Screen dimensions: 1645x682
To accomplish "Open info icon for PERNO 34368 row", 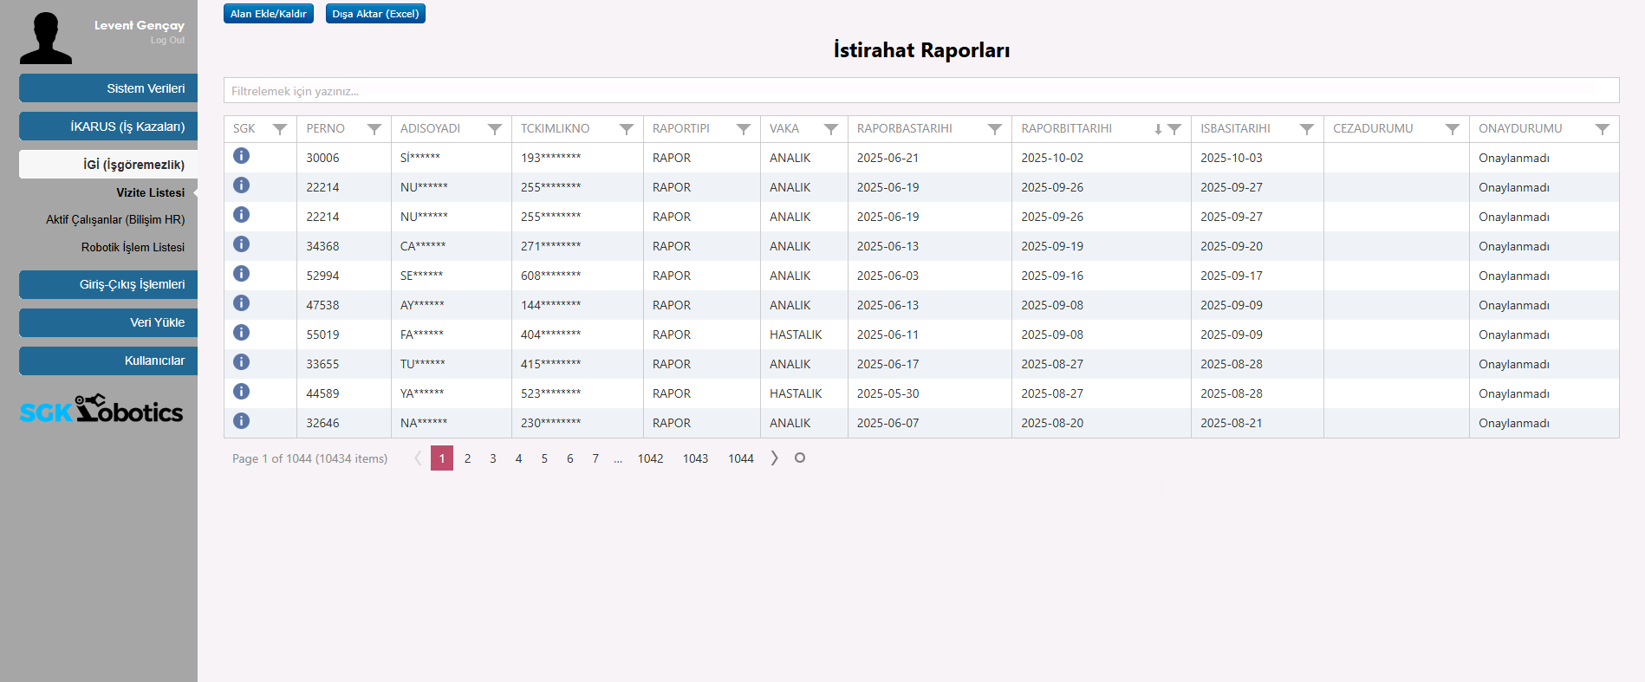I will 242,244.
